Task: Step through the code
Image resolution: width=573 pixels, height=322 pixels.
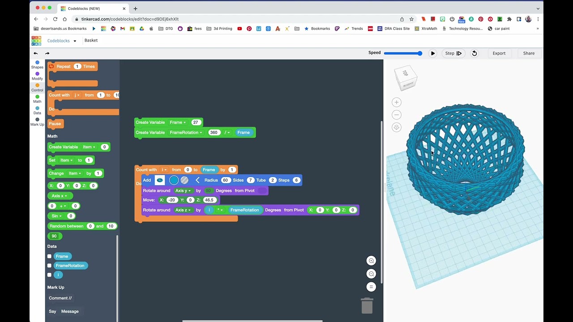Action: (453, 53)
